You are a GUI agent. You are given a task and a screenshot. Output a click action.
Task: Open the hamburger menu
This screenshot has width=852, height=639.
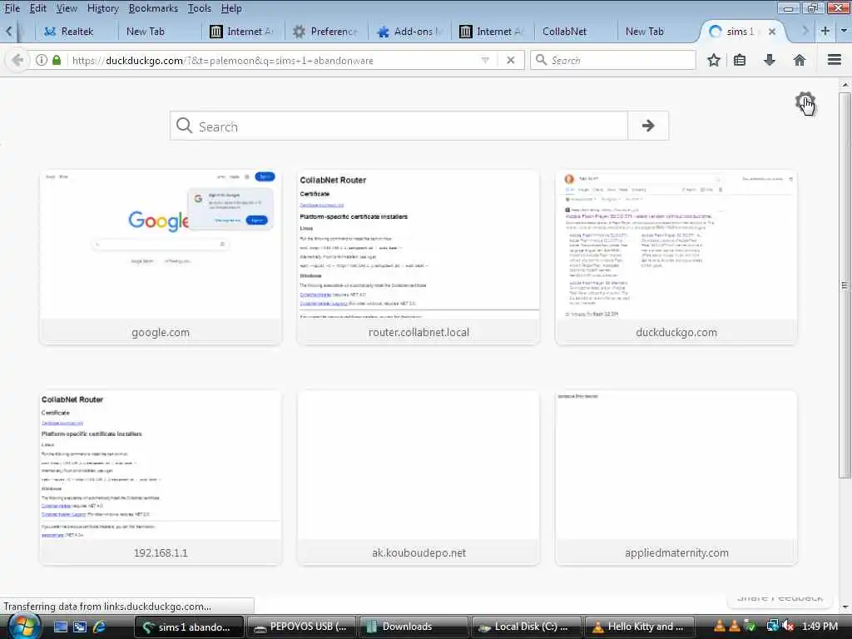coord(835,60)
